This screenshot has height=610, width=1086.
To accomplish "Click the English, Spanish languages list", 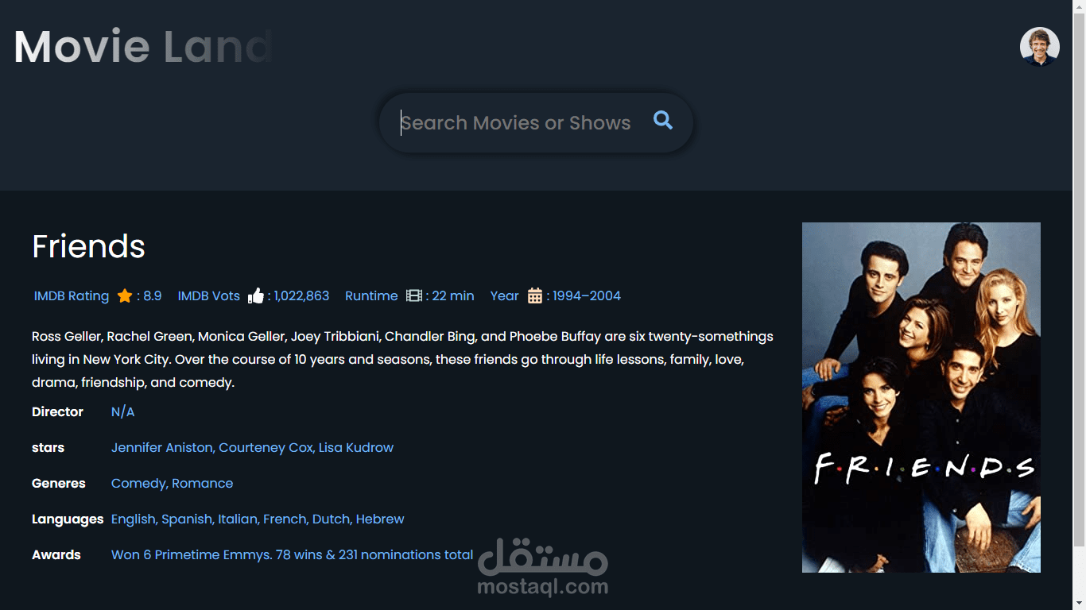I will 258,519.
